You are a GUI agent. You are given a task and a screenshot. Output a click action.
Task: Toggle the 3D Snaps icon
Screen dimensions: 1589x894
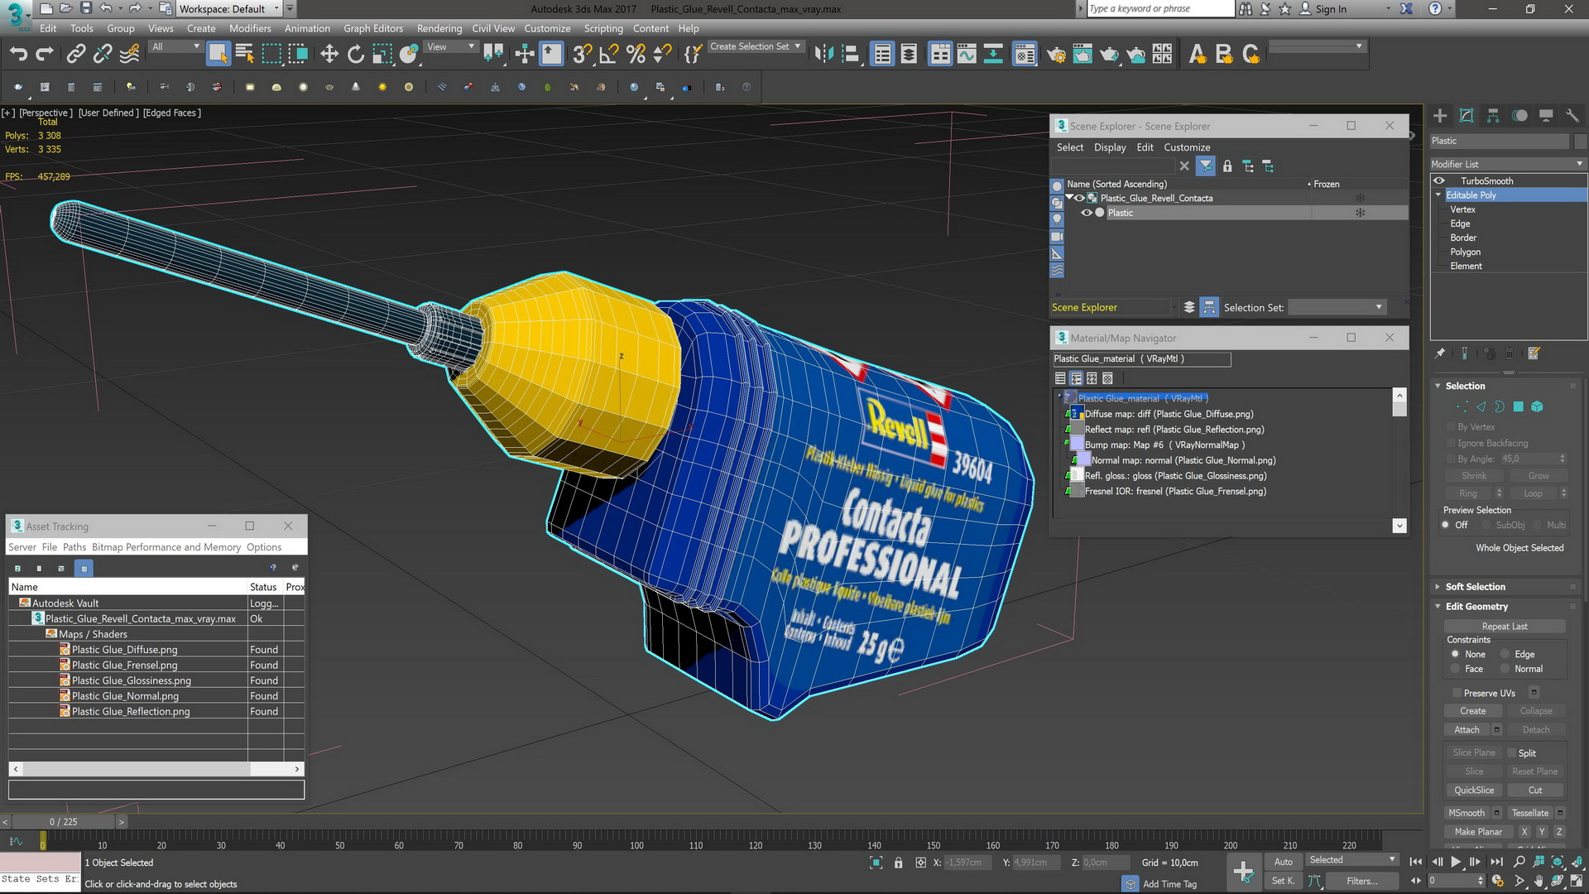582,55
